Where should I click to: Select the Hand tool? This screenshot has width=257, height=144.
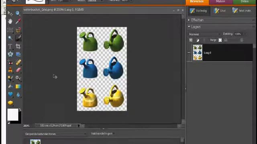(10, 21)
